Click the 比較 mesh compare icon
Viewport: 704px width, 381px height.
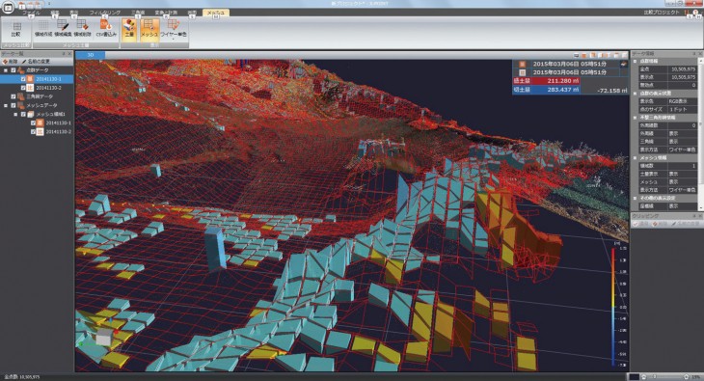(x=16, y=29)
